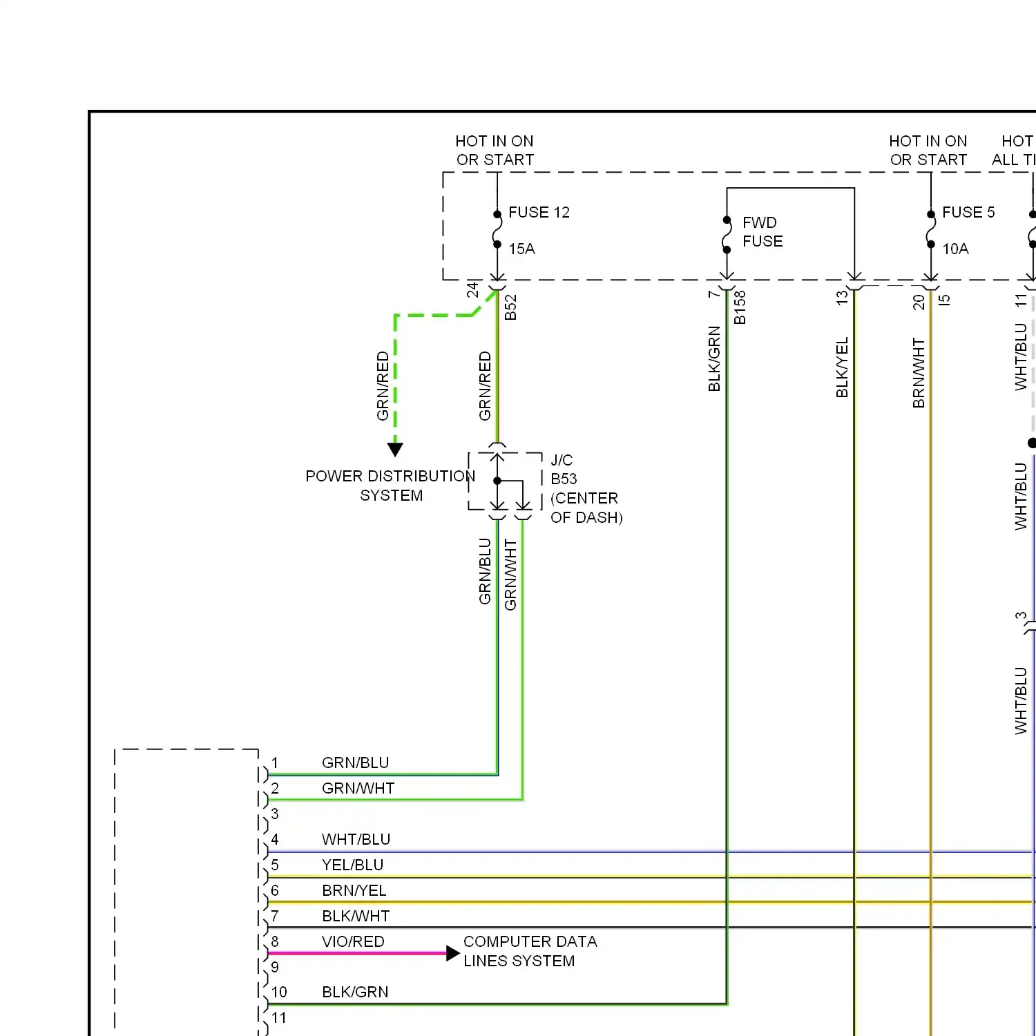Click the vertical BLK/YEL wire label
Image resolution: width=1036 pixels, height=1036 pixels.
[842, 367]
